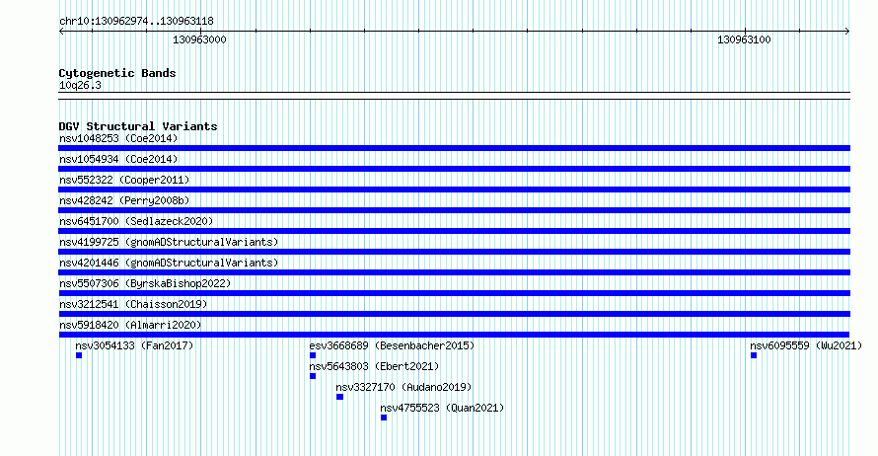Click the blue bar of nsv3212541
Screen dimensions: 878x456
tap(454, 314)
